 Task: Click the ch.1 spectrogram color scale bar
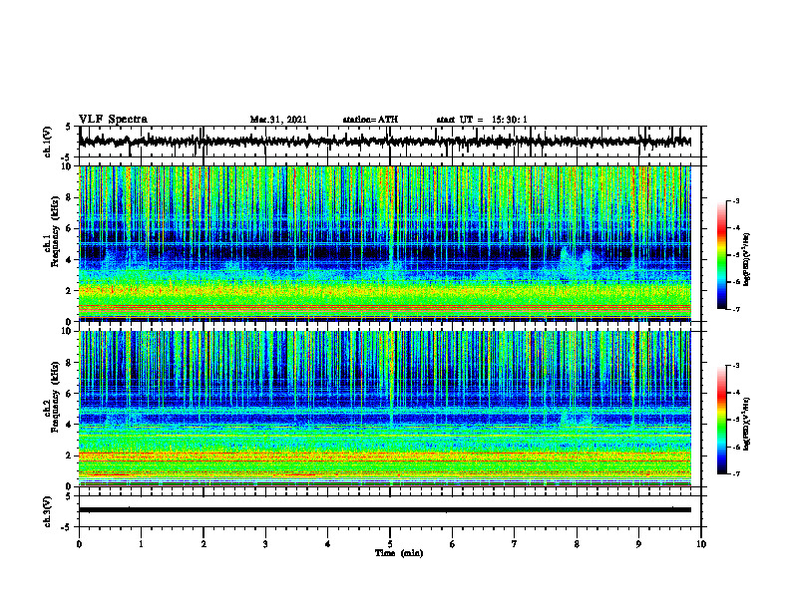pos(721,255)
